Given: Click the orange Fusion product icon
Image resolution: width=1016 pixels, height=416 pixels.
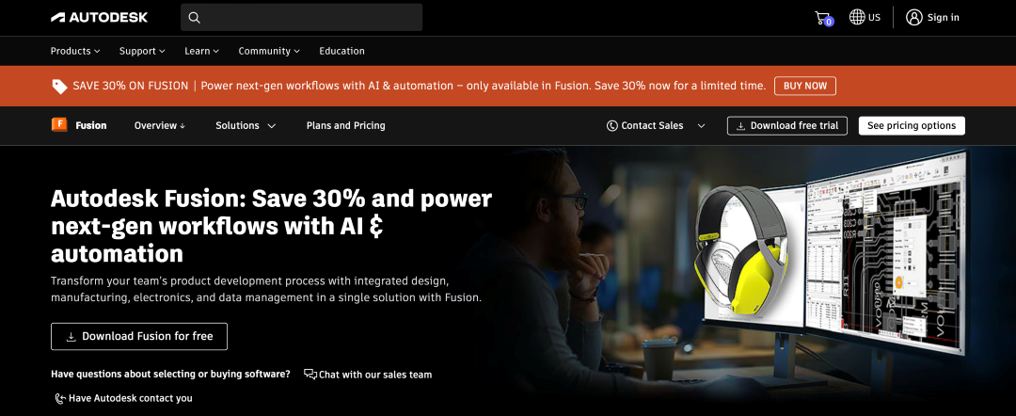Looking at the screenshot, I should (x=59, y=125).
